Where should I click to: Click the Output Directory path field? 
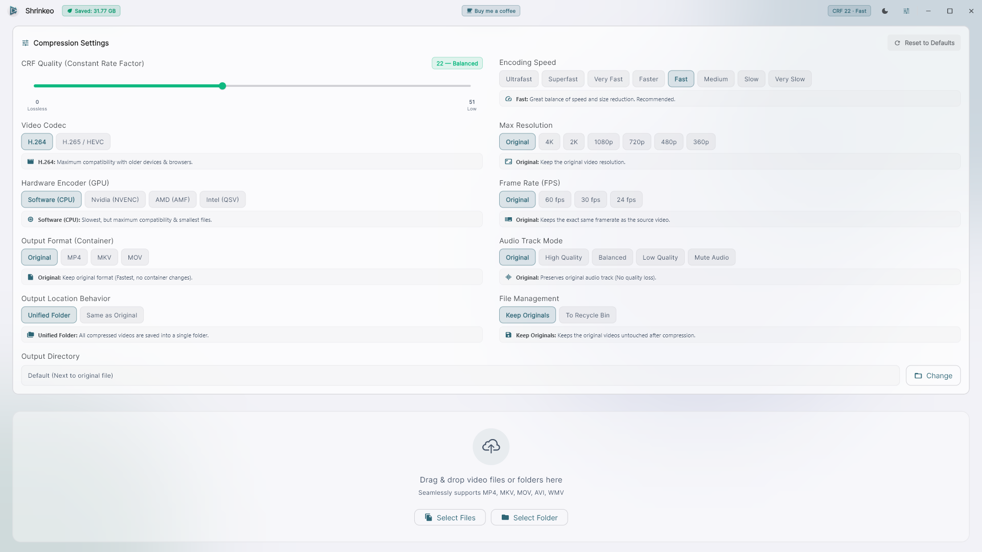pyautogui.click(x=460, y=376)
